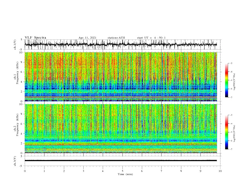
Task: Click the time axis tick label '3'
Action: click(83, 171)
